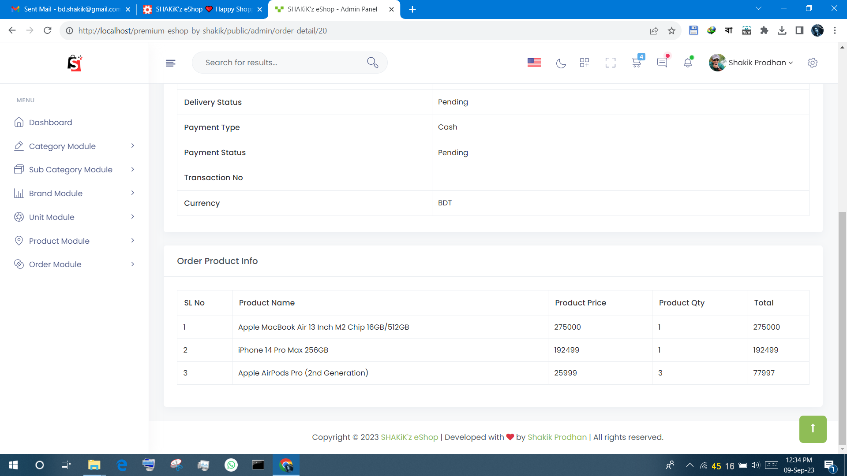Click the address bar URL

pyautogui.click(x=202, y=31)
